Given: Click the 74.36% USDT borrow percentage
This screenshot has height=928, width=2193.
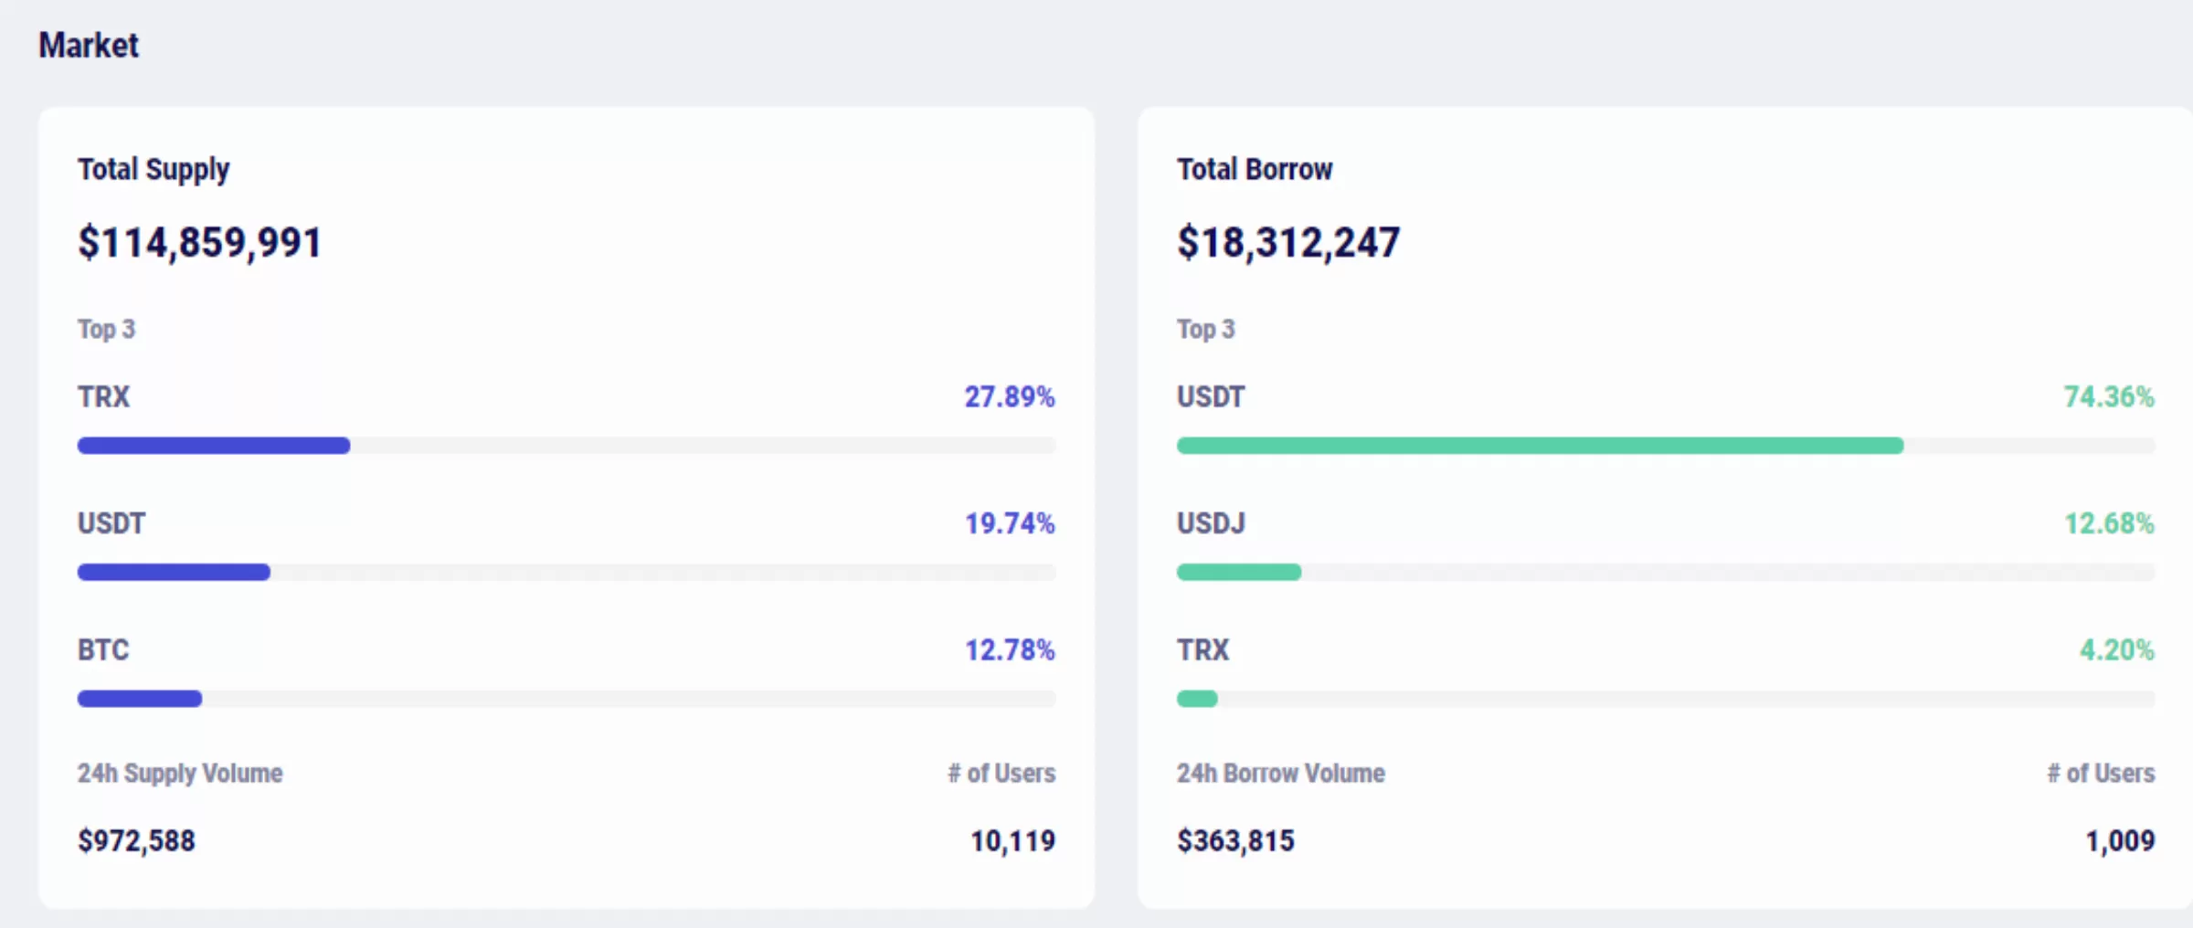Looking at the screenshot, I should coord(2109,396).
